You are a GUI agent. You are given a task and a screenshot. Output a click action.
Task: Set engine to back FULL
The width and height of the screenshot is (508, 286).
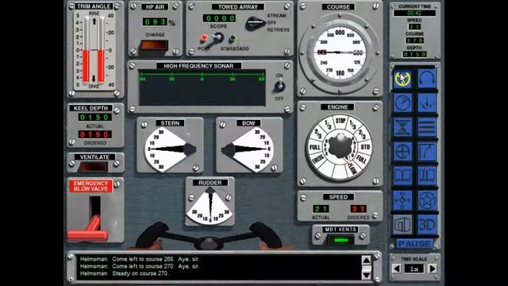pyautogui.click(x=314, y=147)
